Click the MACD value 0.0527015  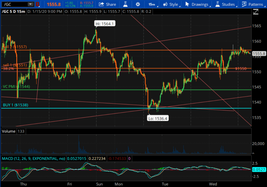coord(77,159)
